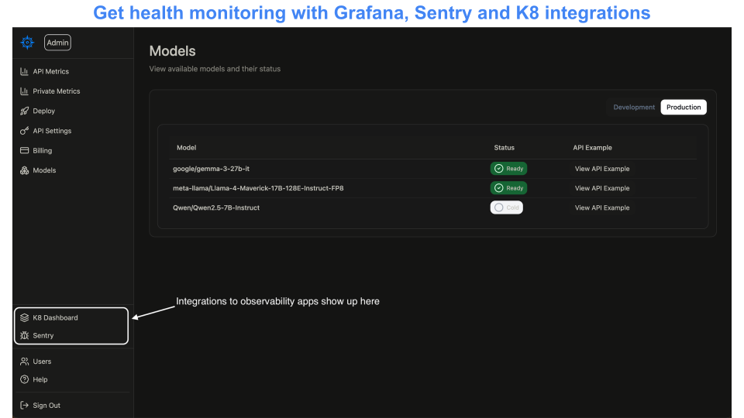Screen dimensions: 744x418
Task: Click the Cold status for Qwen2.5-7B-Instruct
Action: point(506,207)
